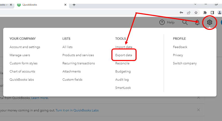Open the browser extensions puzzle icon
This screenshot has height=121, width=222.
(205, 13)
